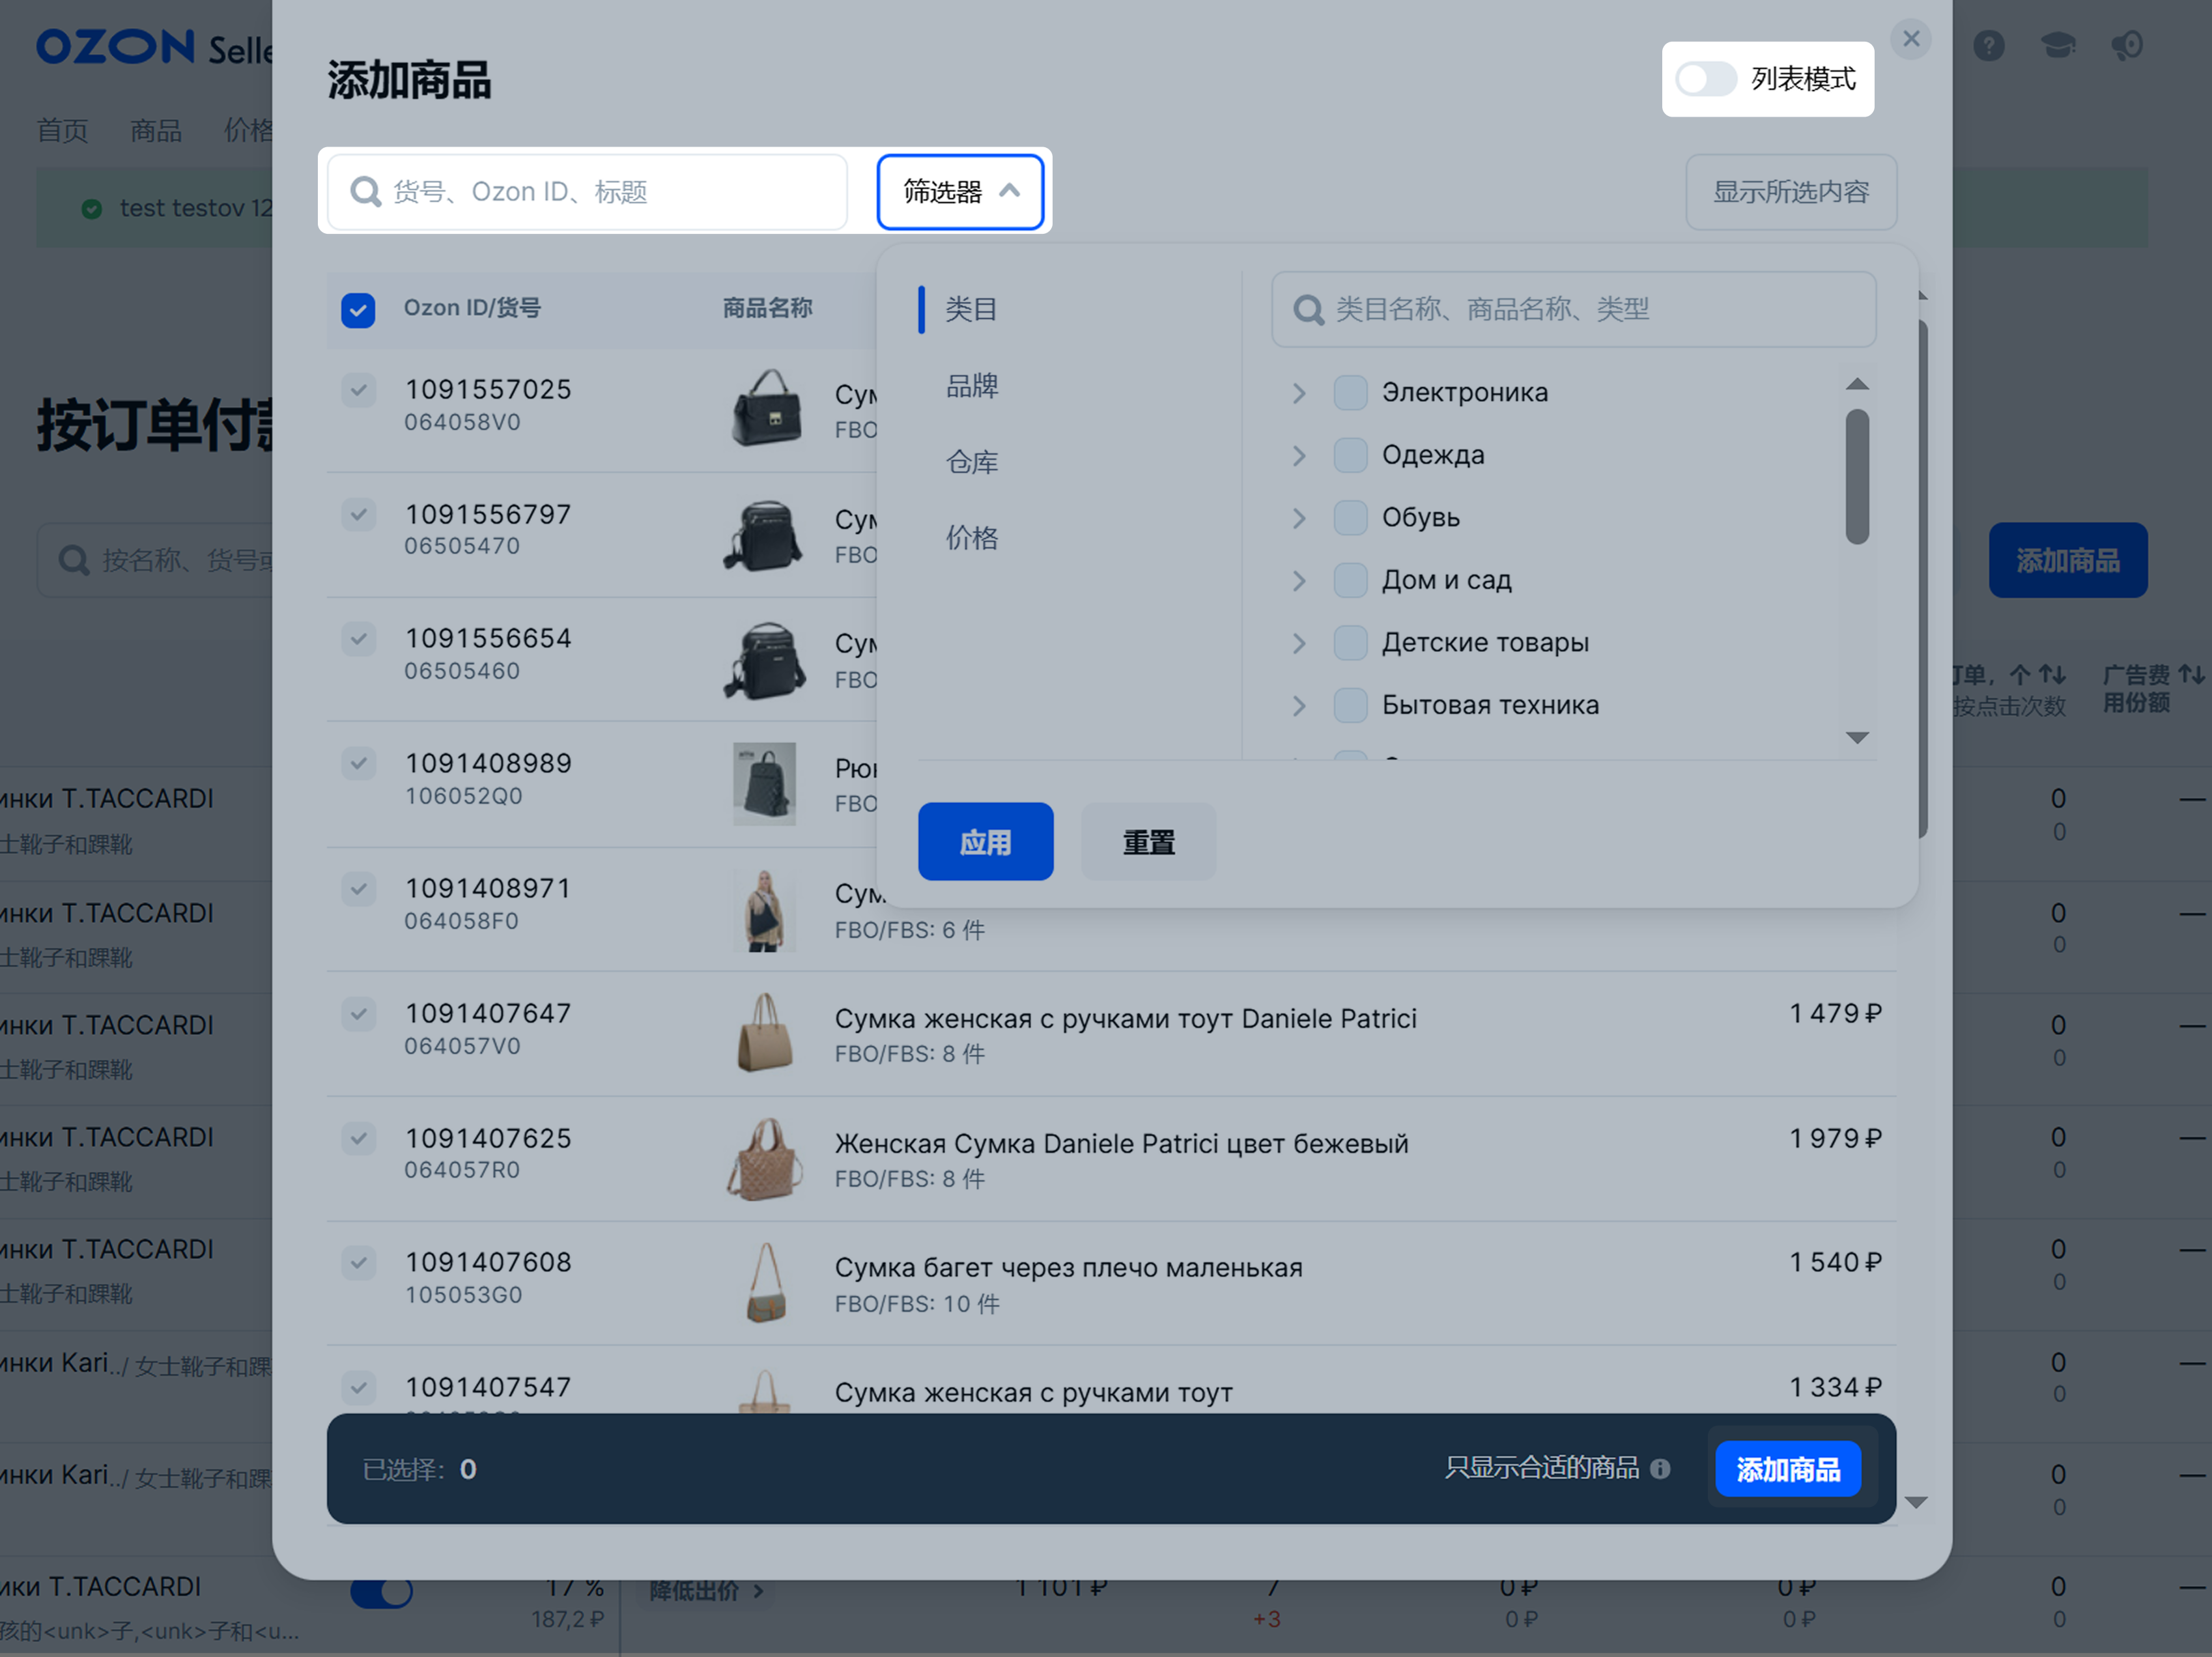This screenshot has width=2212, height=1657.
Task: Click the info icon beside 只显示合适的商品
Action: pos(1660,1469)
